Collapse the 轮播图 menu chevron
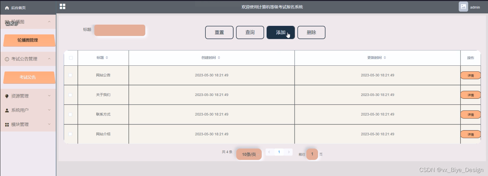488x176 pixels. [x=49, y=22]
